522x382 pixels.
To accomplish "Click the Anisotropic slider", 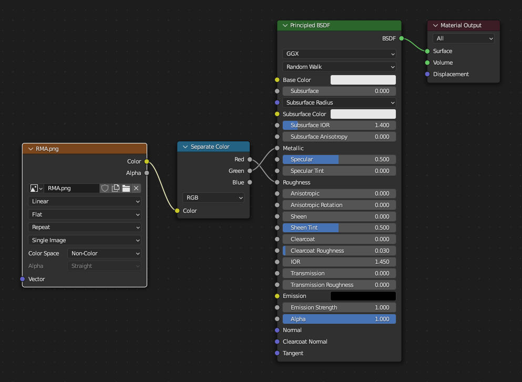I will pyautogui.click(x=339, y=194).
